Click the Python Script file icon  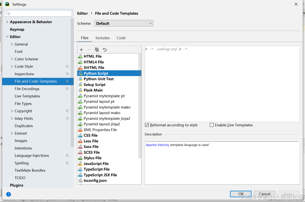coord(80,73)
